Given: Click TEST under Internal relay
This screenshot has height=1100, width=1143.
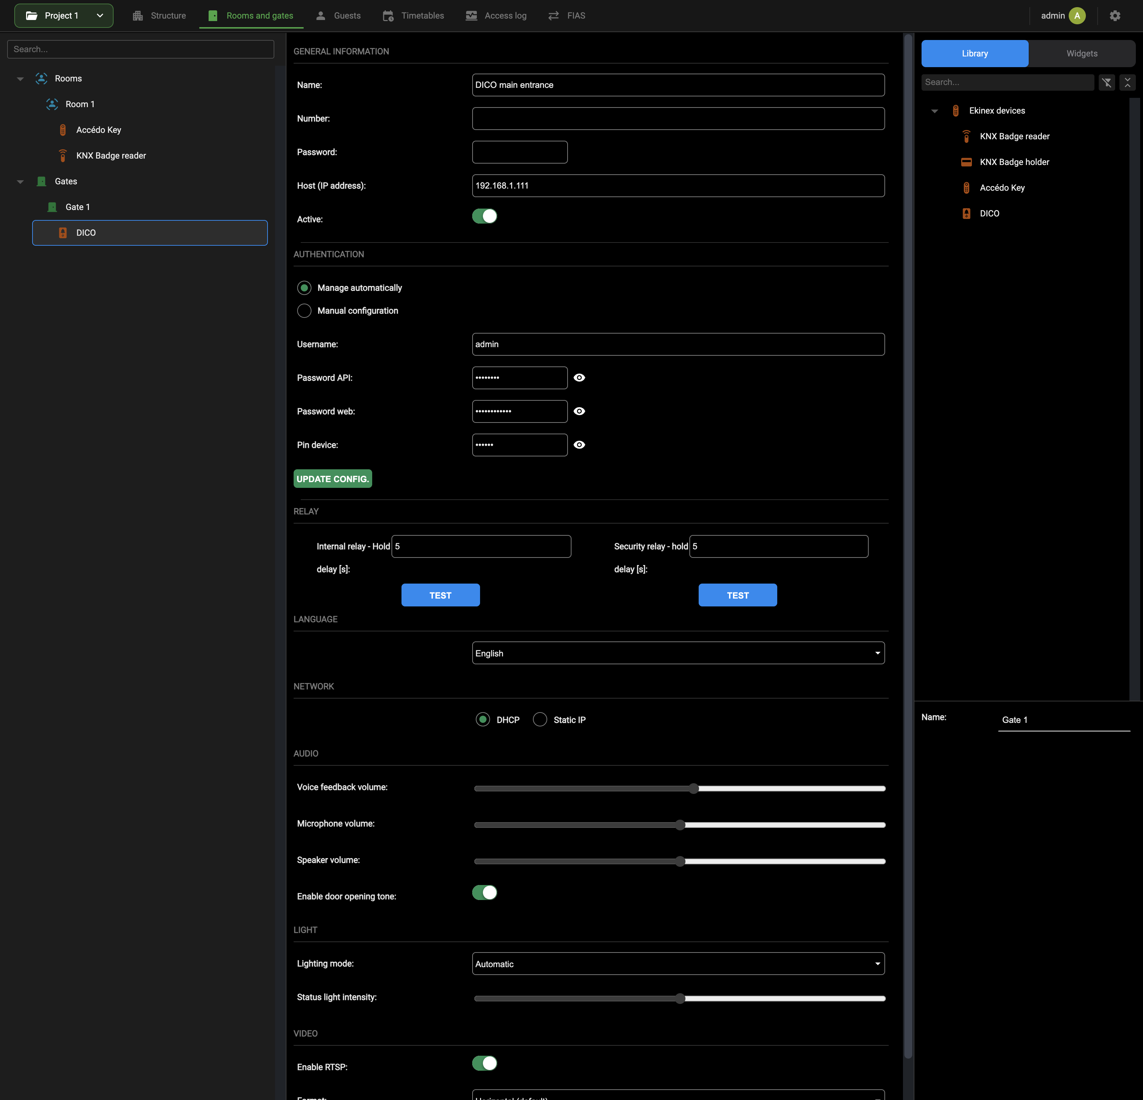Looking at the screenshot, I should tap(440, 595).
